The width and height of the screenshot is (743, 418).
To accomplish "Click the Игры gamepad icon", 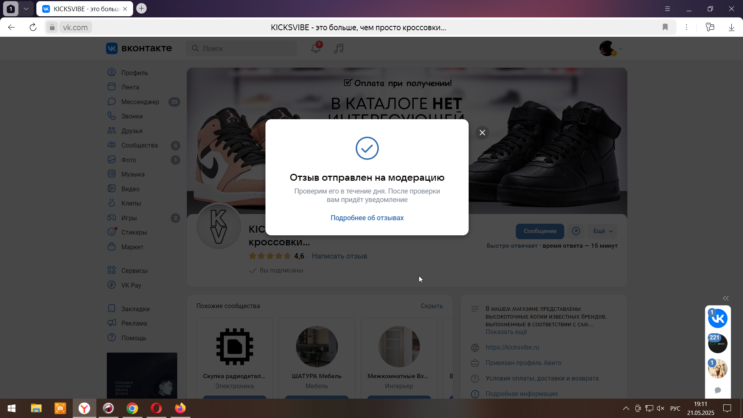I will [x=112, y=218].
